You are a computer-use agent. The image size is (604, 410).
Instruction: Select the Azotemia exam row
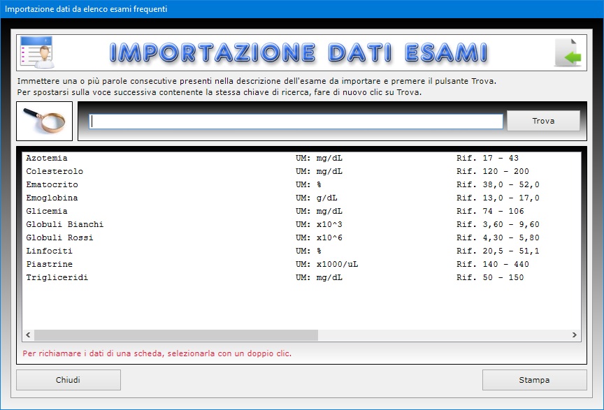point(301,158)
